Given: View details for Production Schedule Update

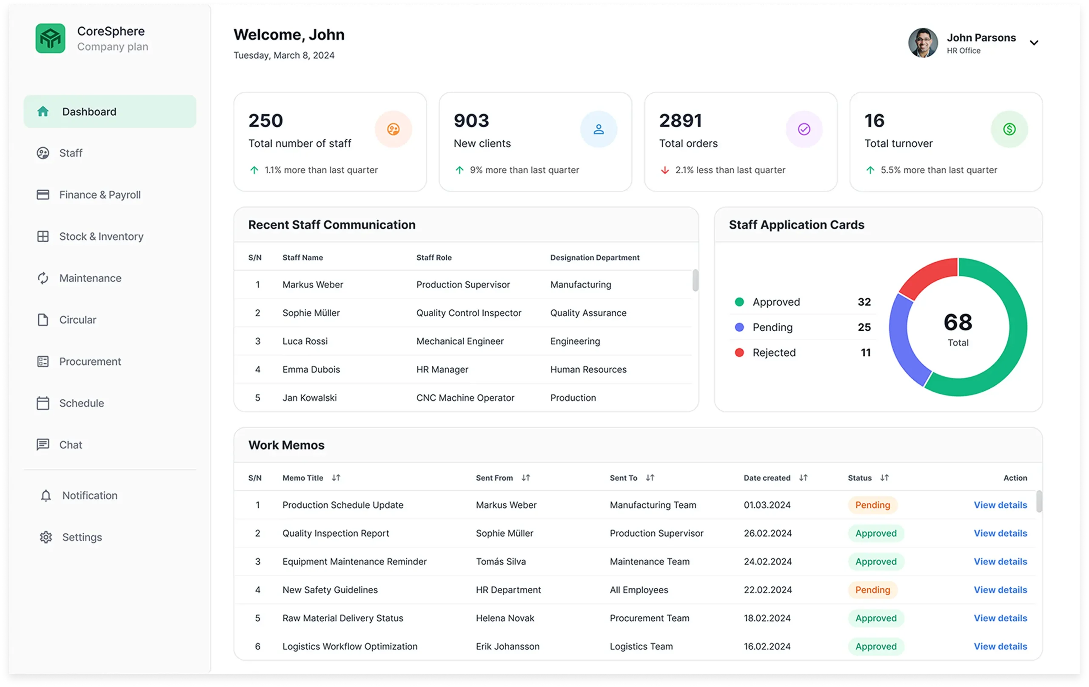Looking at the screenshot, I should [x=1001, y=505].
